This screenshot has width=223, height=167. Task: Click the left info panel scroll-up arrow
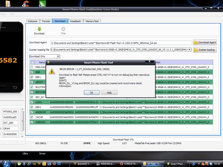(x=22, y=109)
